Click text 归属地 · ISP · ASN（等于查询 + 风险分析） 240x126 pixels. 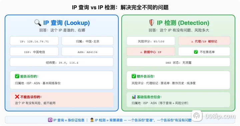(160, 103)
